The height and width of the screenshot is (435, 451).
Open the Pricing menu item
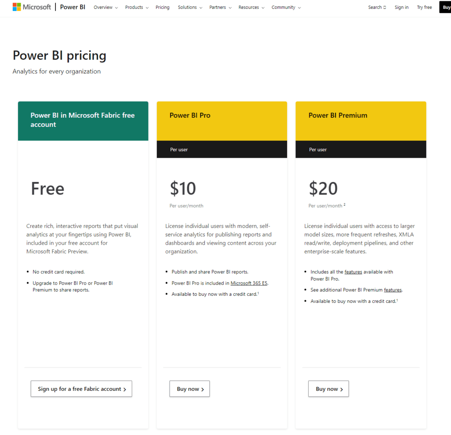click(162, 7)
